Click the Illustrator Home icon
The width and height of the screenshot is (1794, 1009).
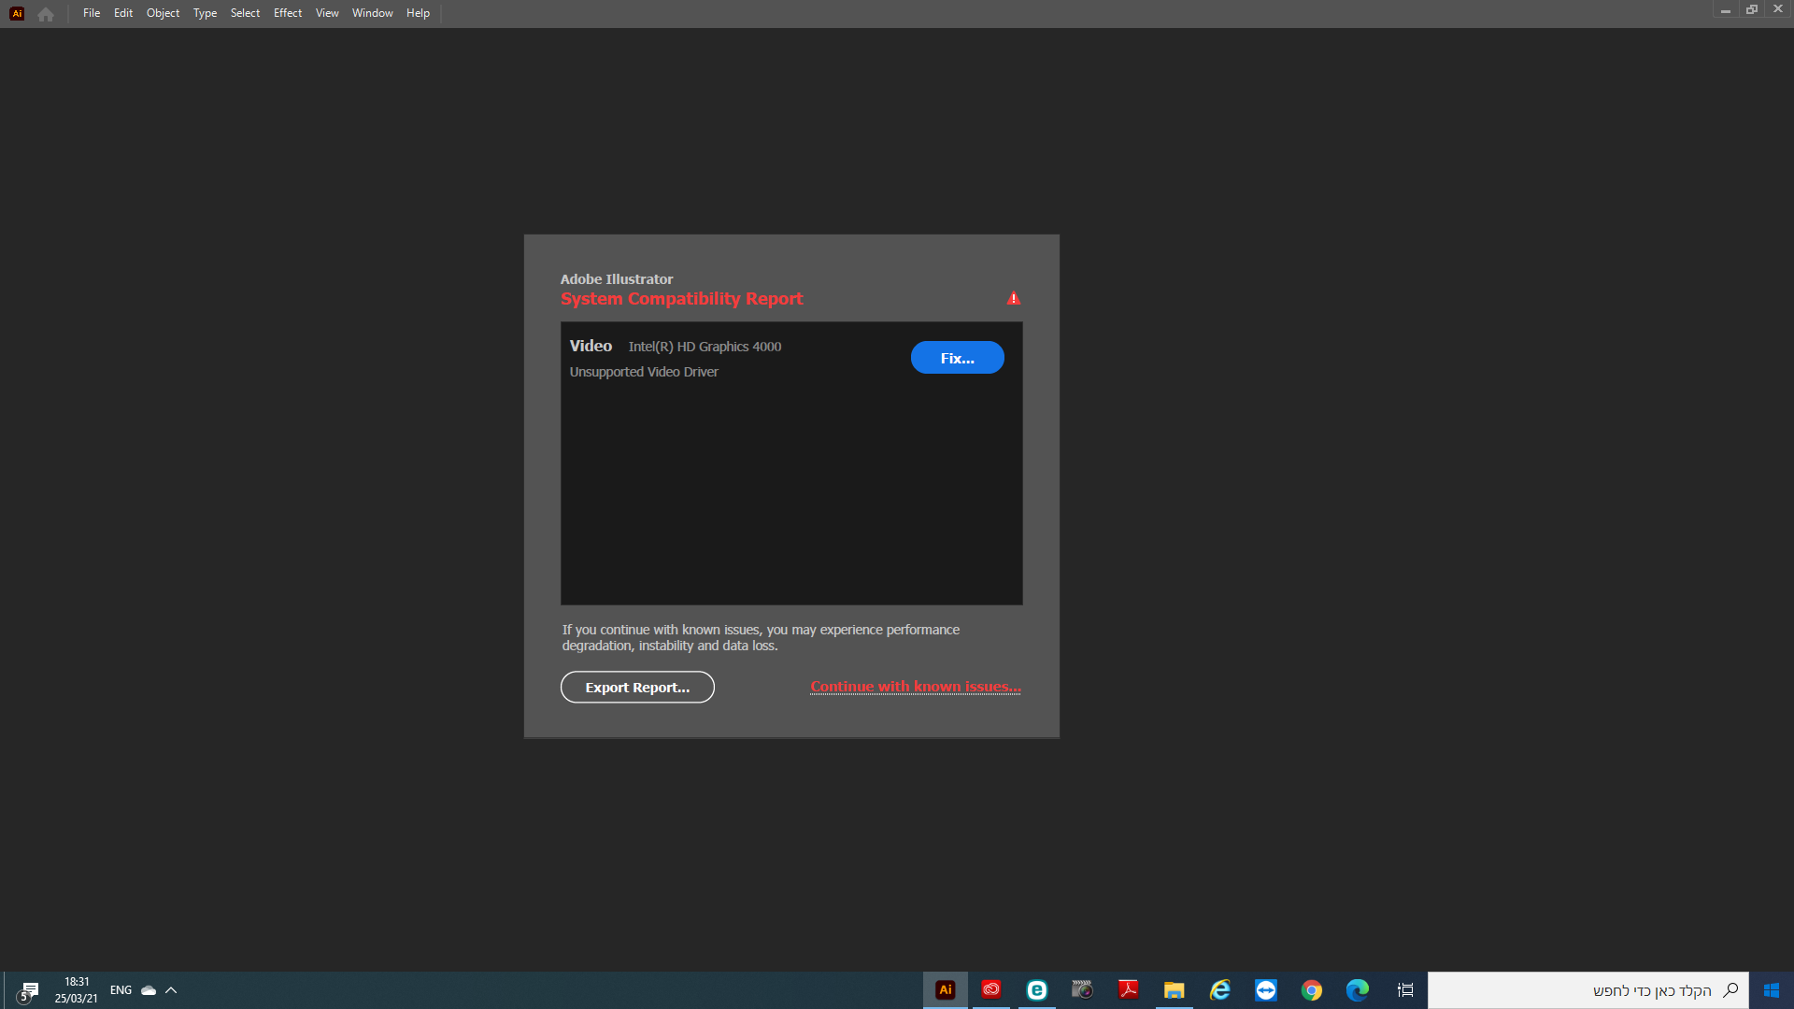tap(46, 14)
